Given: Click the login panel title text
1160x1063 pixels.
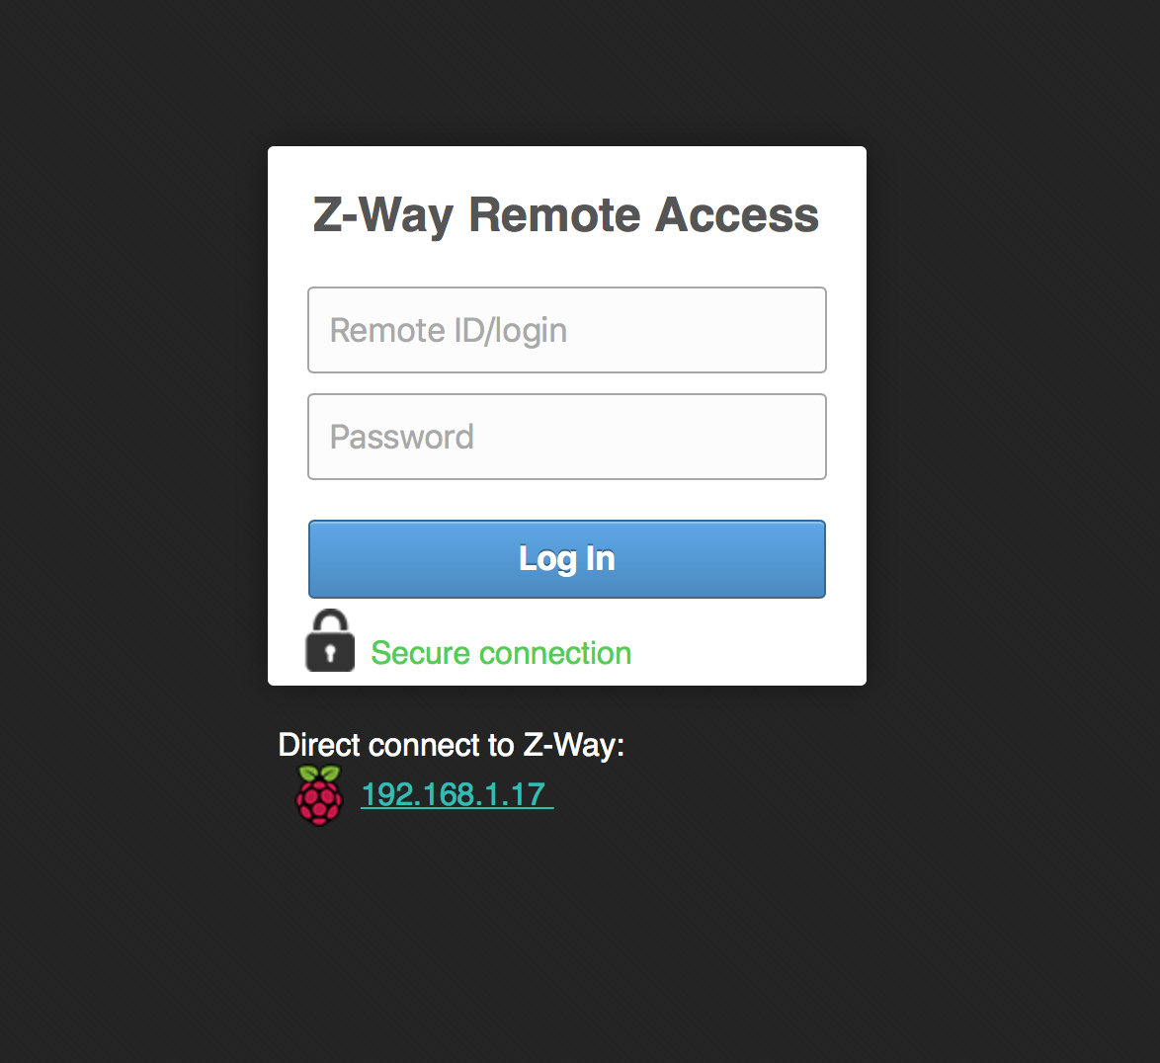Looking at the screenshot, I should (x=566, y=214).
